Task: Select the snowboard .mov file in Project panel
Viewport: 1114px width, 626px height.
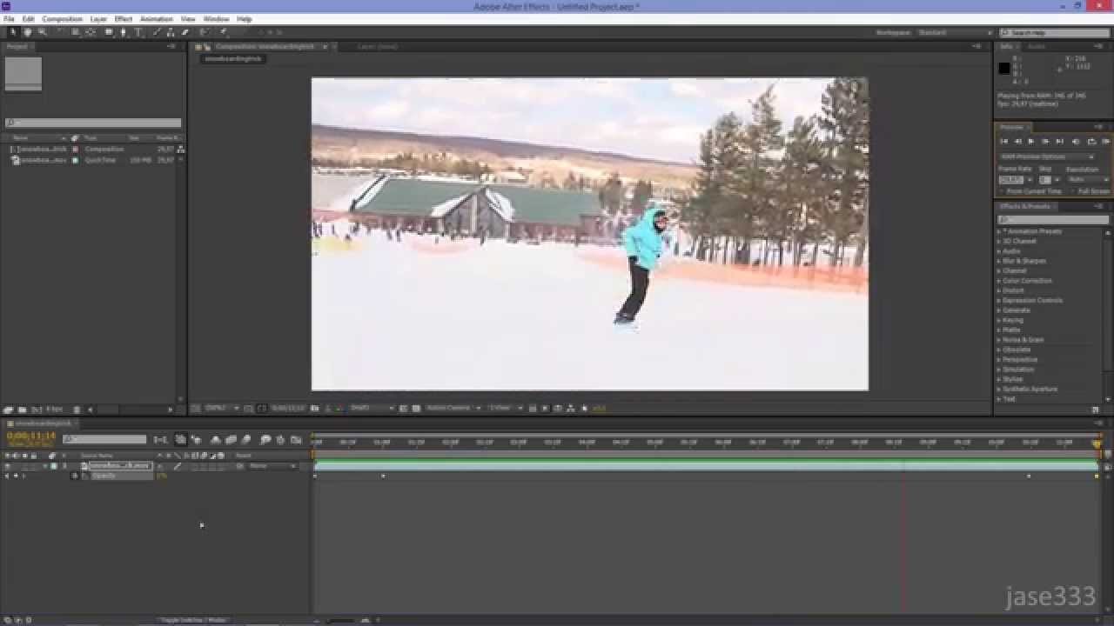Action: pyautogui.click(x=44, y=160)
